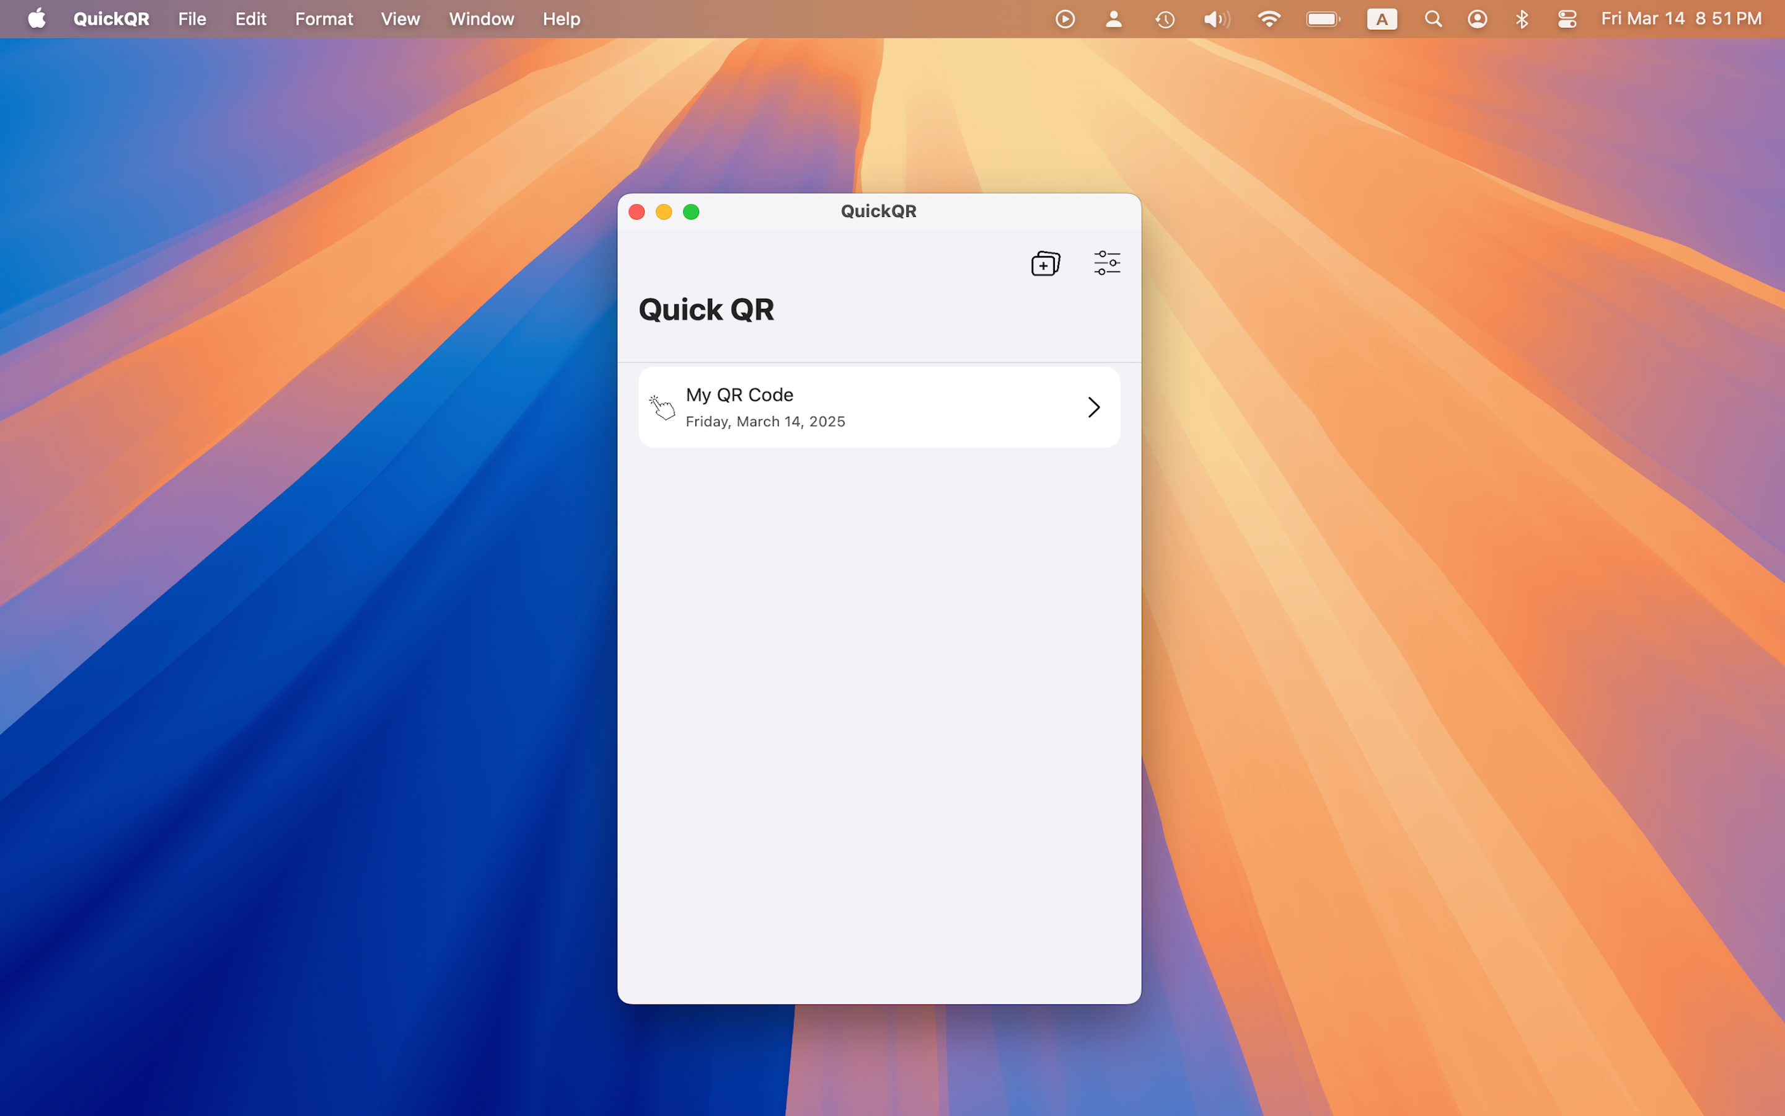1785x1116 pixels.
Task: Open the Wi-Fi status menu
Action: tap(1269, 19)
